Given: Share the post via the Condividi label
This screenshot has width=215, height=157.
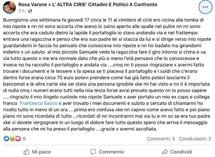Looking at the screenshot, I should [181, 152].
